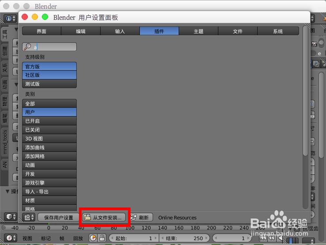
Task: Open the 3D view editor type dropdown
Action: pos(11,217)
